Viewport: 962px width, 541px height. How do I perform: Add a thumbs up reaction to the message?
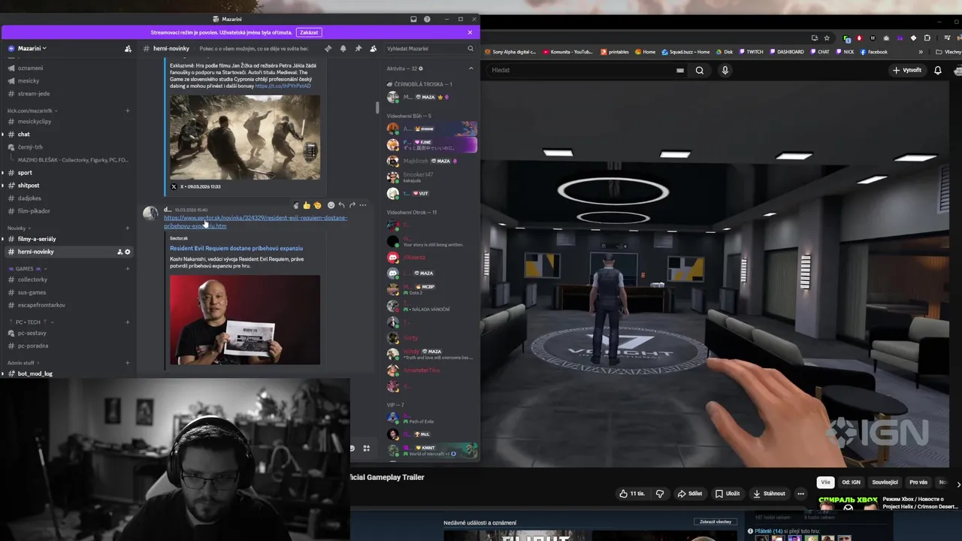tap(306, 205)
